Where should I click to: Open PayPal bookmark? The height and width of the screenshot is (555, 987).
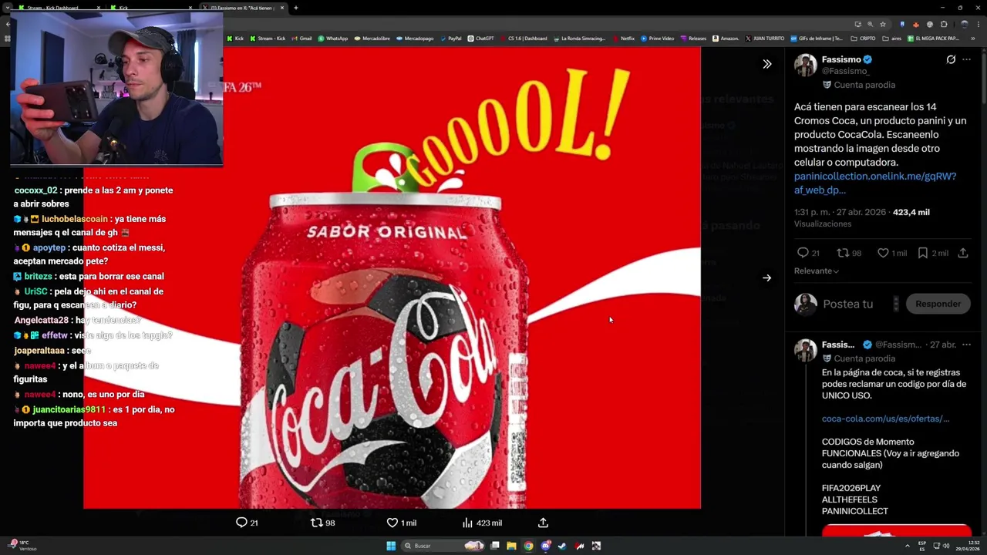tap(450, 38)
